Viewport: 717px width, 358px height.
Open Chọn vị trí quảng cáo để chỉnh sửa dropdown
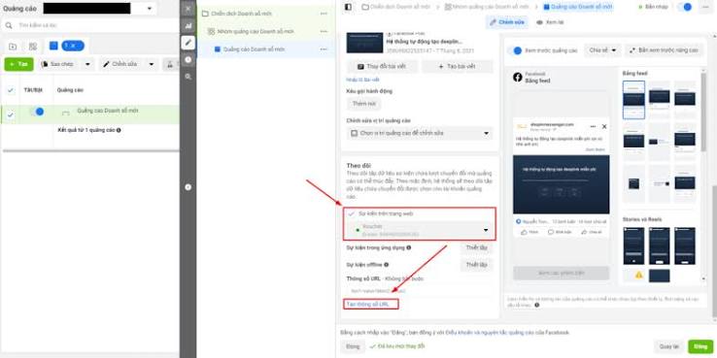click(x=420, y=133)
